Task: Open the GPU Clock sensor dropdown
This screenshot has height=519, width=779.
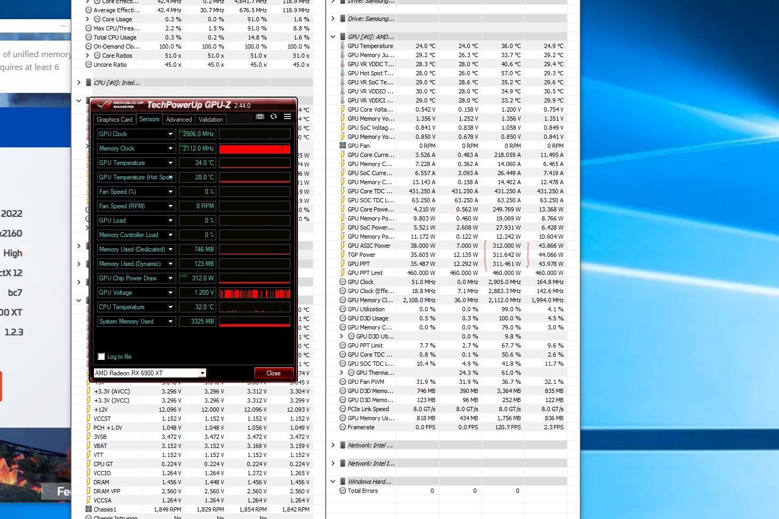Action: [x=170, y=134]
